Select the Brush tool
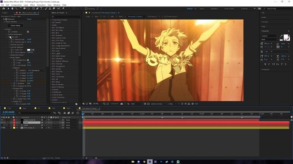This screenshot has width=293, height=164. pyautogui.click(x=46, y=9)
